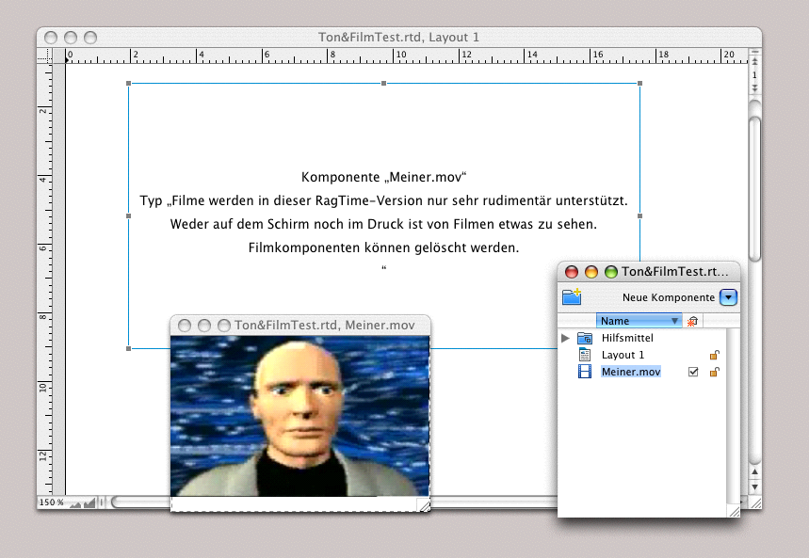The image size is (809, 558).
Task: Click the lock icon next to Layout 1
Action: tap(715, 355)
